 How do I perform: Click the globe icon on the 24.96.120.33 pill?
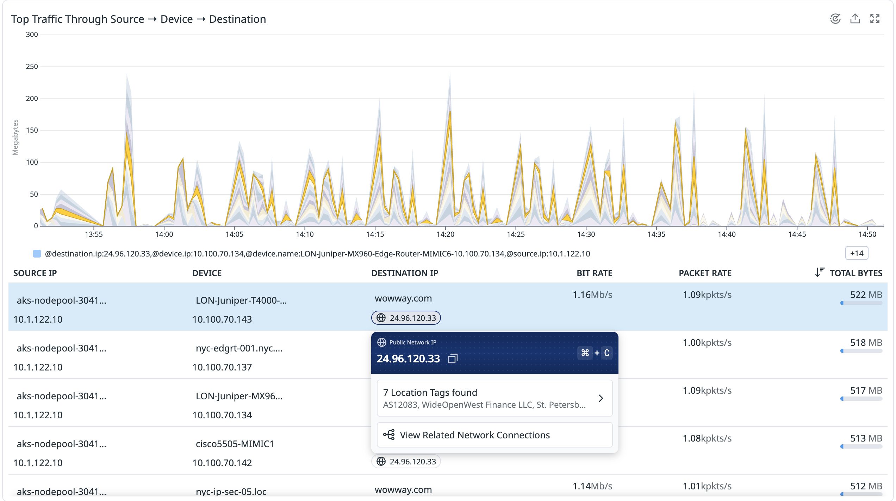click(382, 318)
